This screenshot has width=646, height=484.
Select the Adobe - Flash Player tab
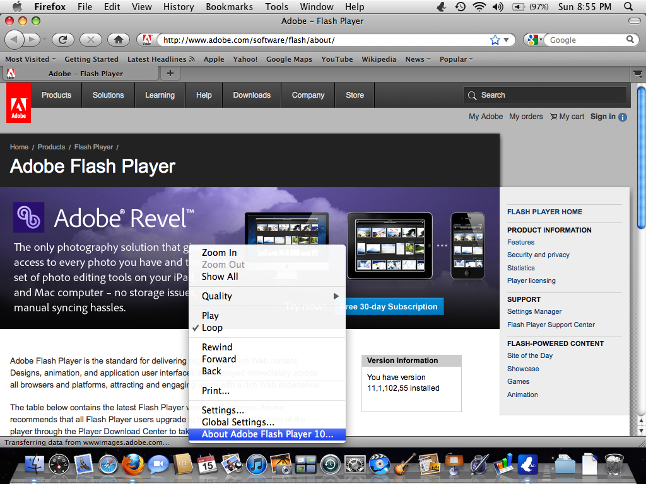81,74
